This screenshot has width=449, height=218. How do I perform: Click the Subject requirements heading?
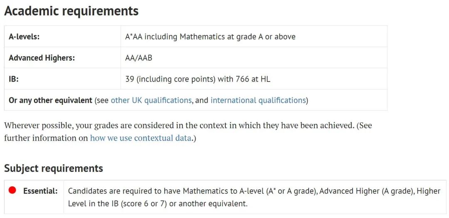54,168
